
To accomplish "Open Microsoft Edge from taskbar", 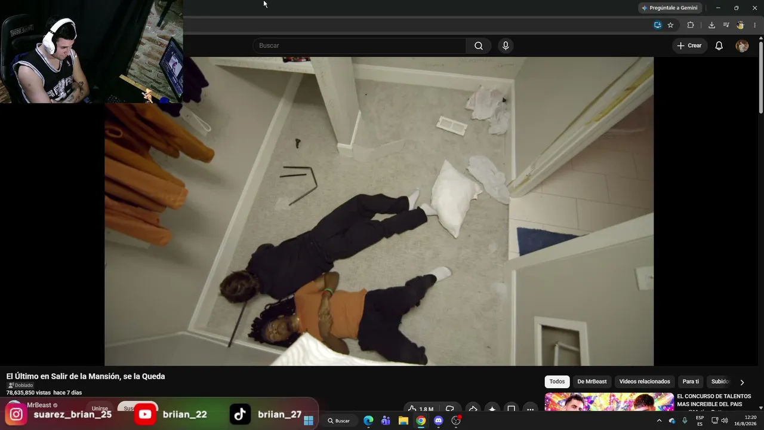I will coord(368,420).
